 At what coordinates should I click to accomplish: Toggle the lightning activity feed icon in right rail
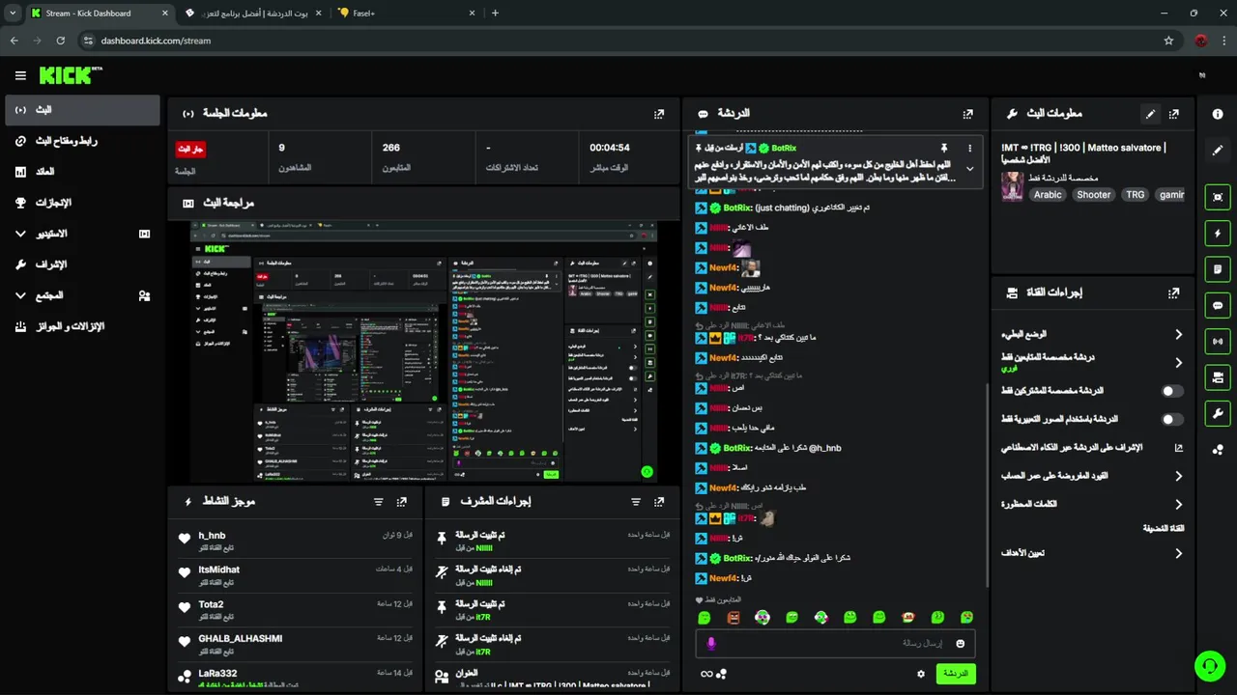click(1218, 233)
